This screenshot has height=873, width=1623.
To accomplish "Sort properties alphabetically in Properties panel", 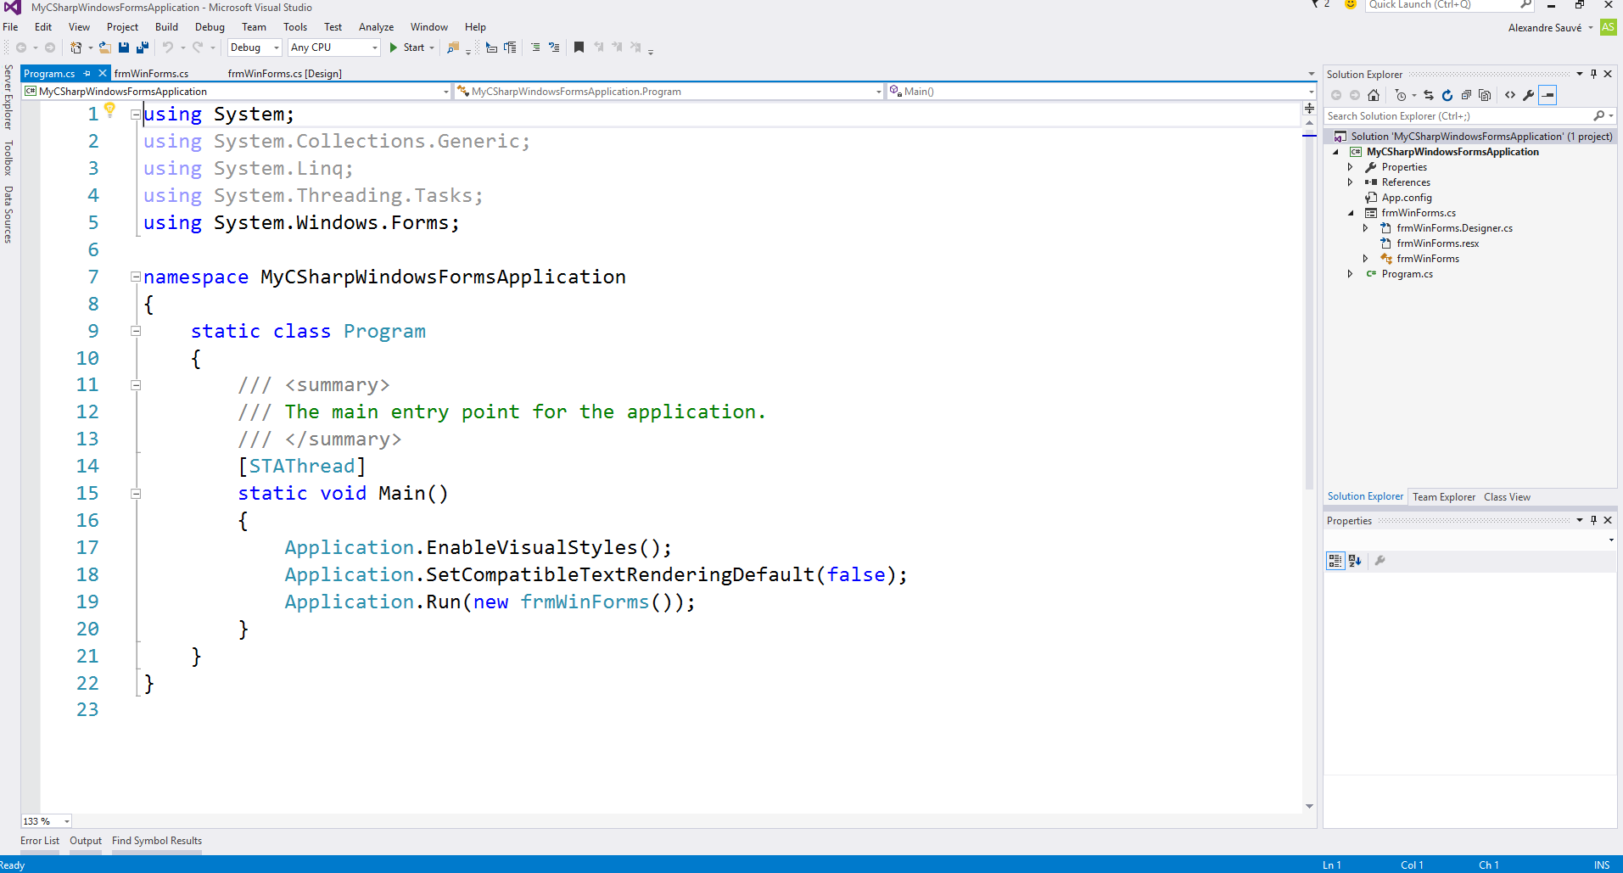I will coord(1355,561).
